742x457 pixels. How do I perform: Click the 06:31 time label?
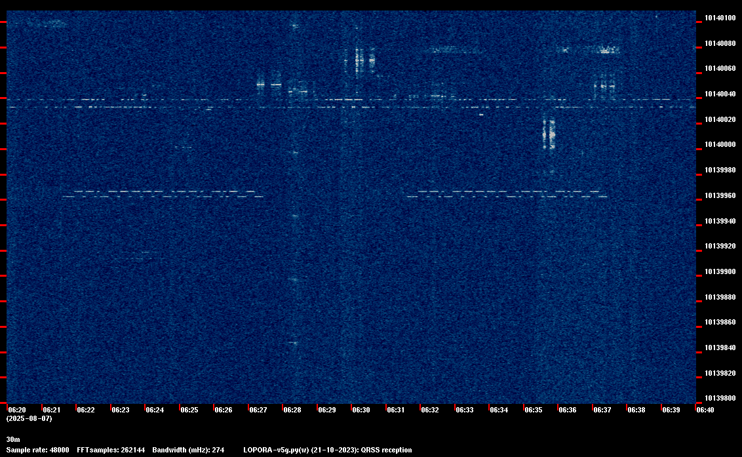396,410
